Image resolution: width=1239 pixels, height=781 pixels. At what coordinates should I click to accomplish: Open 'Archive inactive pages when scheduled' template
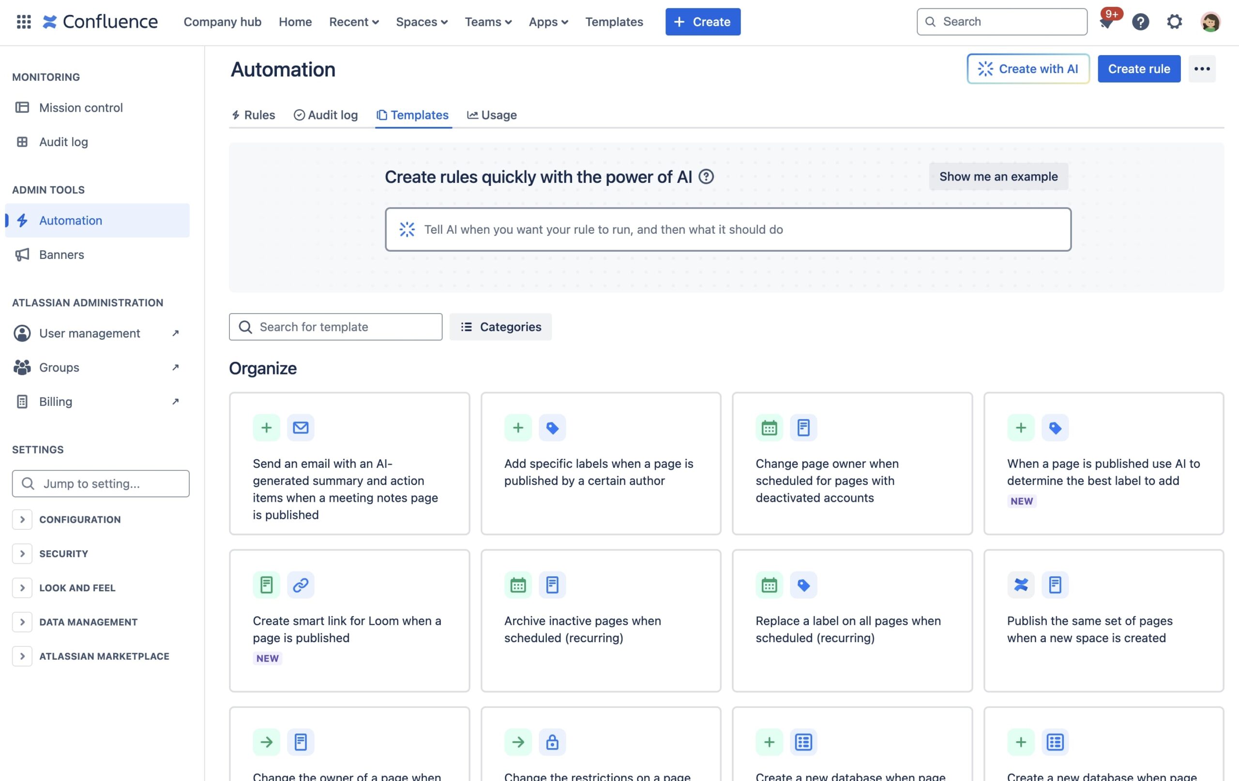pos(601,621)
